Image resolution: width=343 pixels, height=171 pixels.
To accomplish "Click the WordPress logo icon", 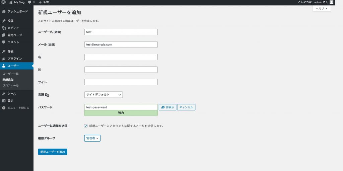I will point(3,2).
